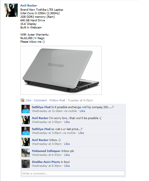Like SathIya Mad's exchange comment
Viewport: 149px width, 181px height.
pos(82,111)
